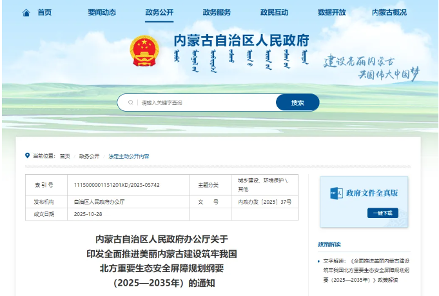Focus the keyword search input field
The height and width of the screenshot is (296, 439).
207,103
